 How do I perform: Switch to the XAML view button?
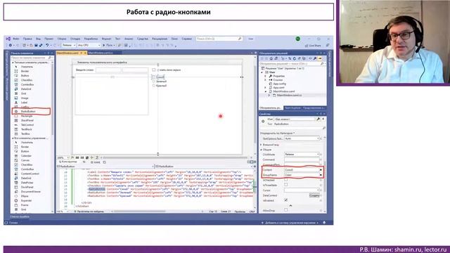coord(96,162)
